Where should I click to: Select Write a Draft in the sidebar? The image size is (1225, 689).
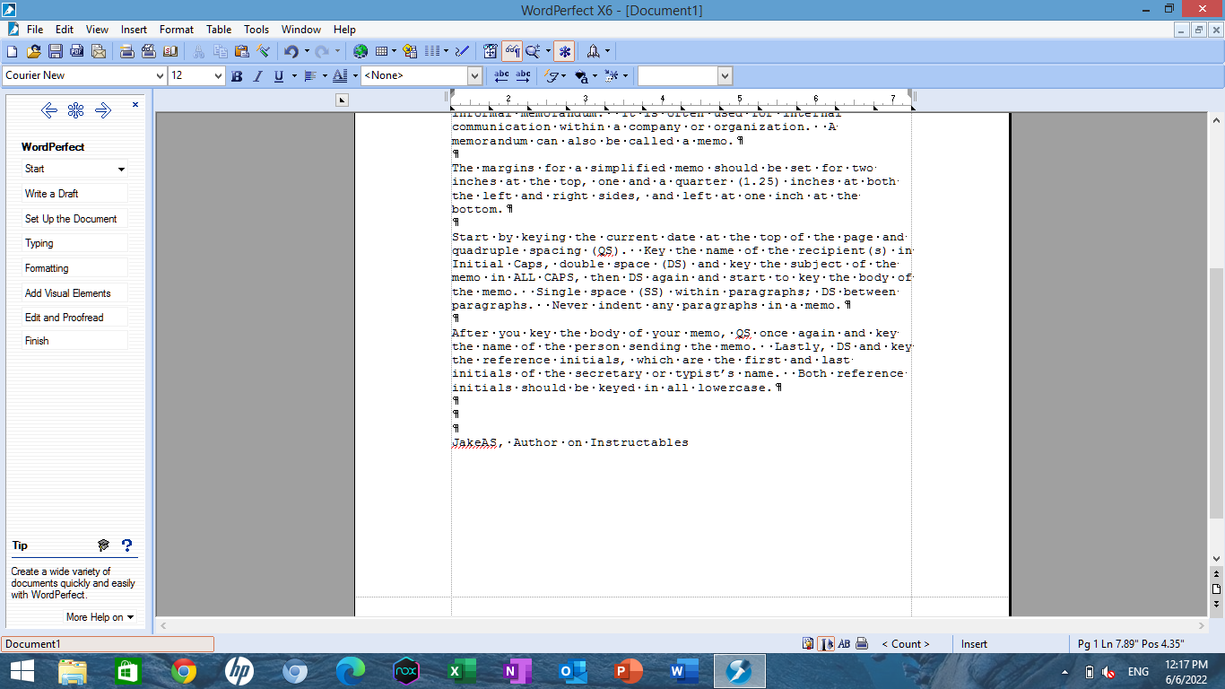coord(72,193)
